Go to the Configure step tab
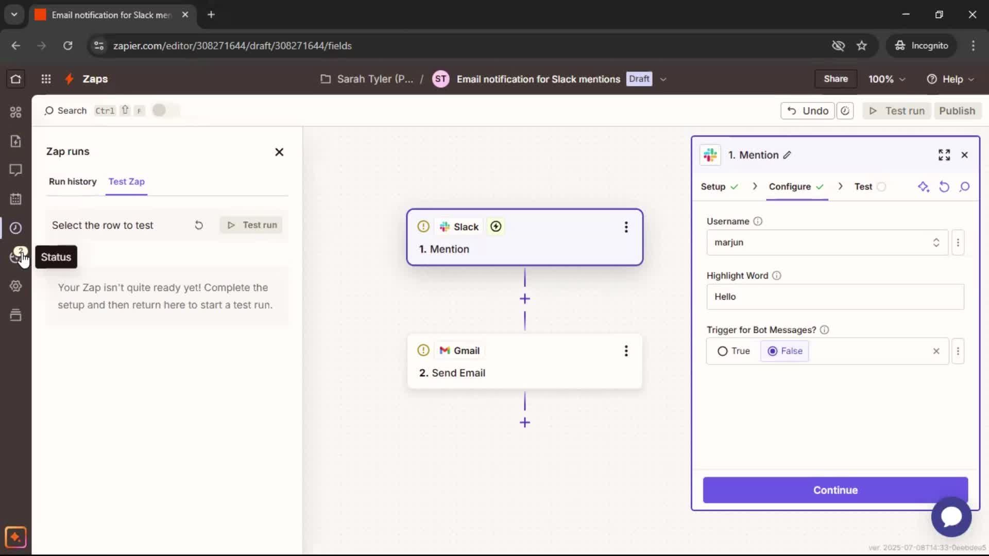The width and height of the screenshot is (989, 556). pos(796,186)
